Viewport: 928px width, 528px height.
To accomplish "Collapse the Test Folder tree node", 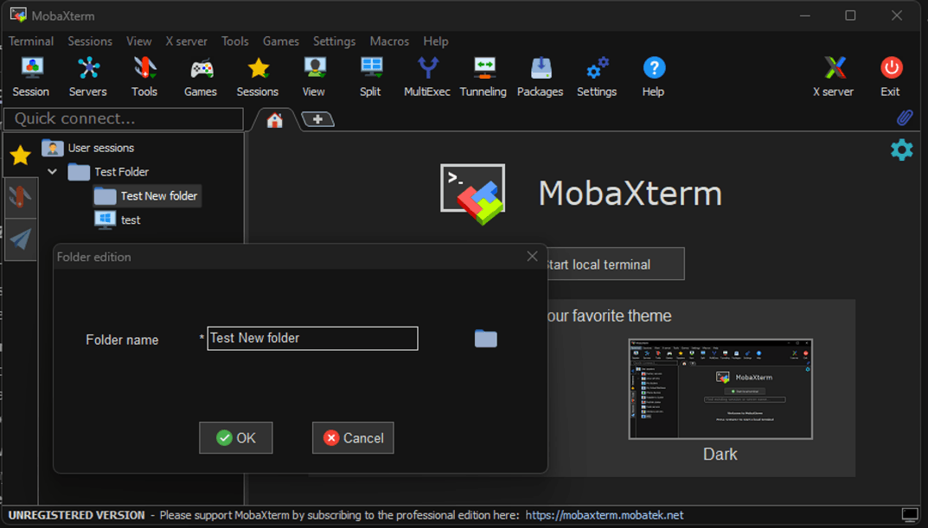I will pyautogui.click(x=53, y=172).
